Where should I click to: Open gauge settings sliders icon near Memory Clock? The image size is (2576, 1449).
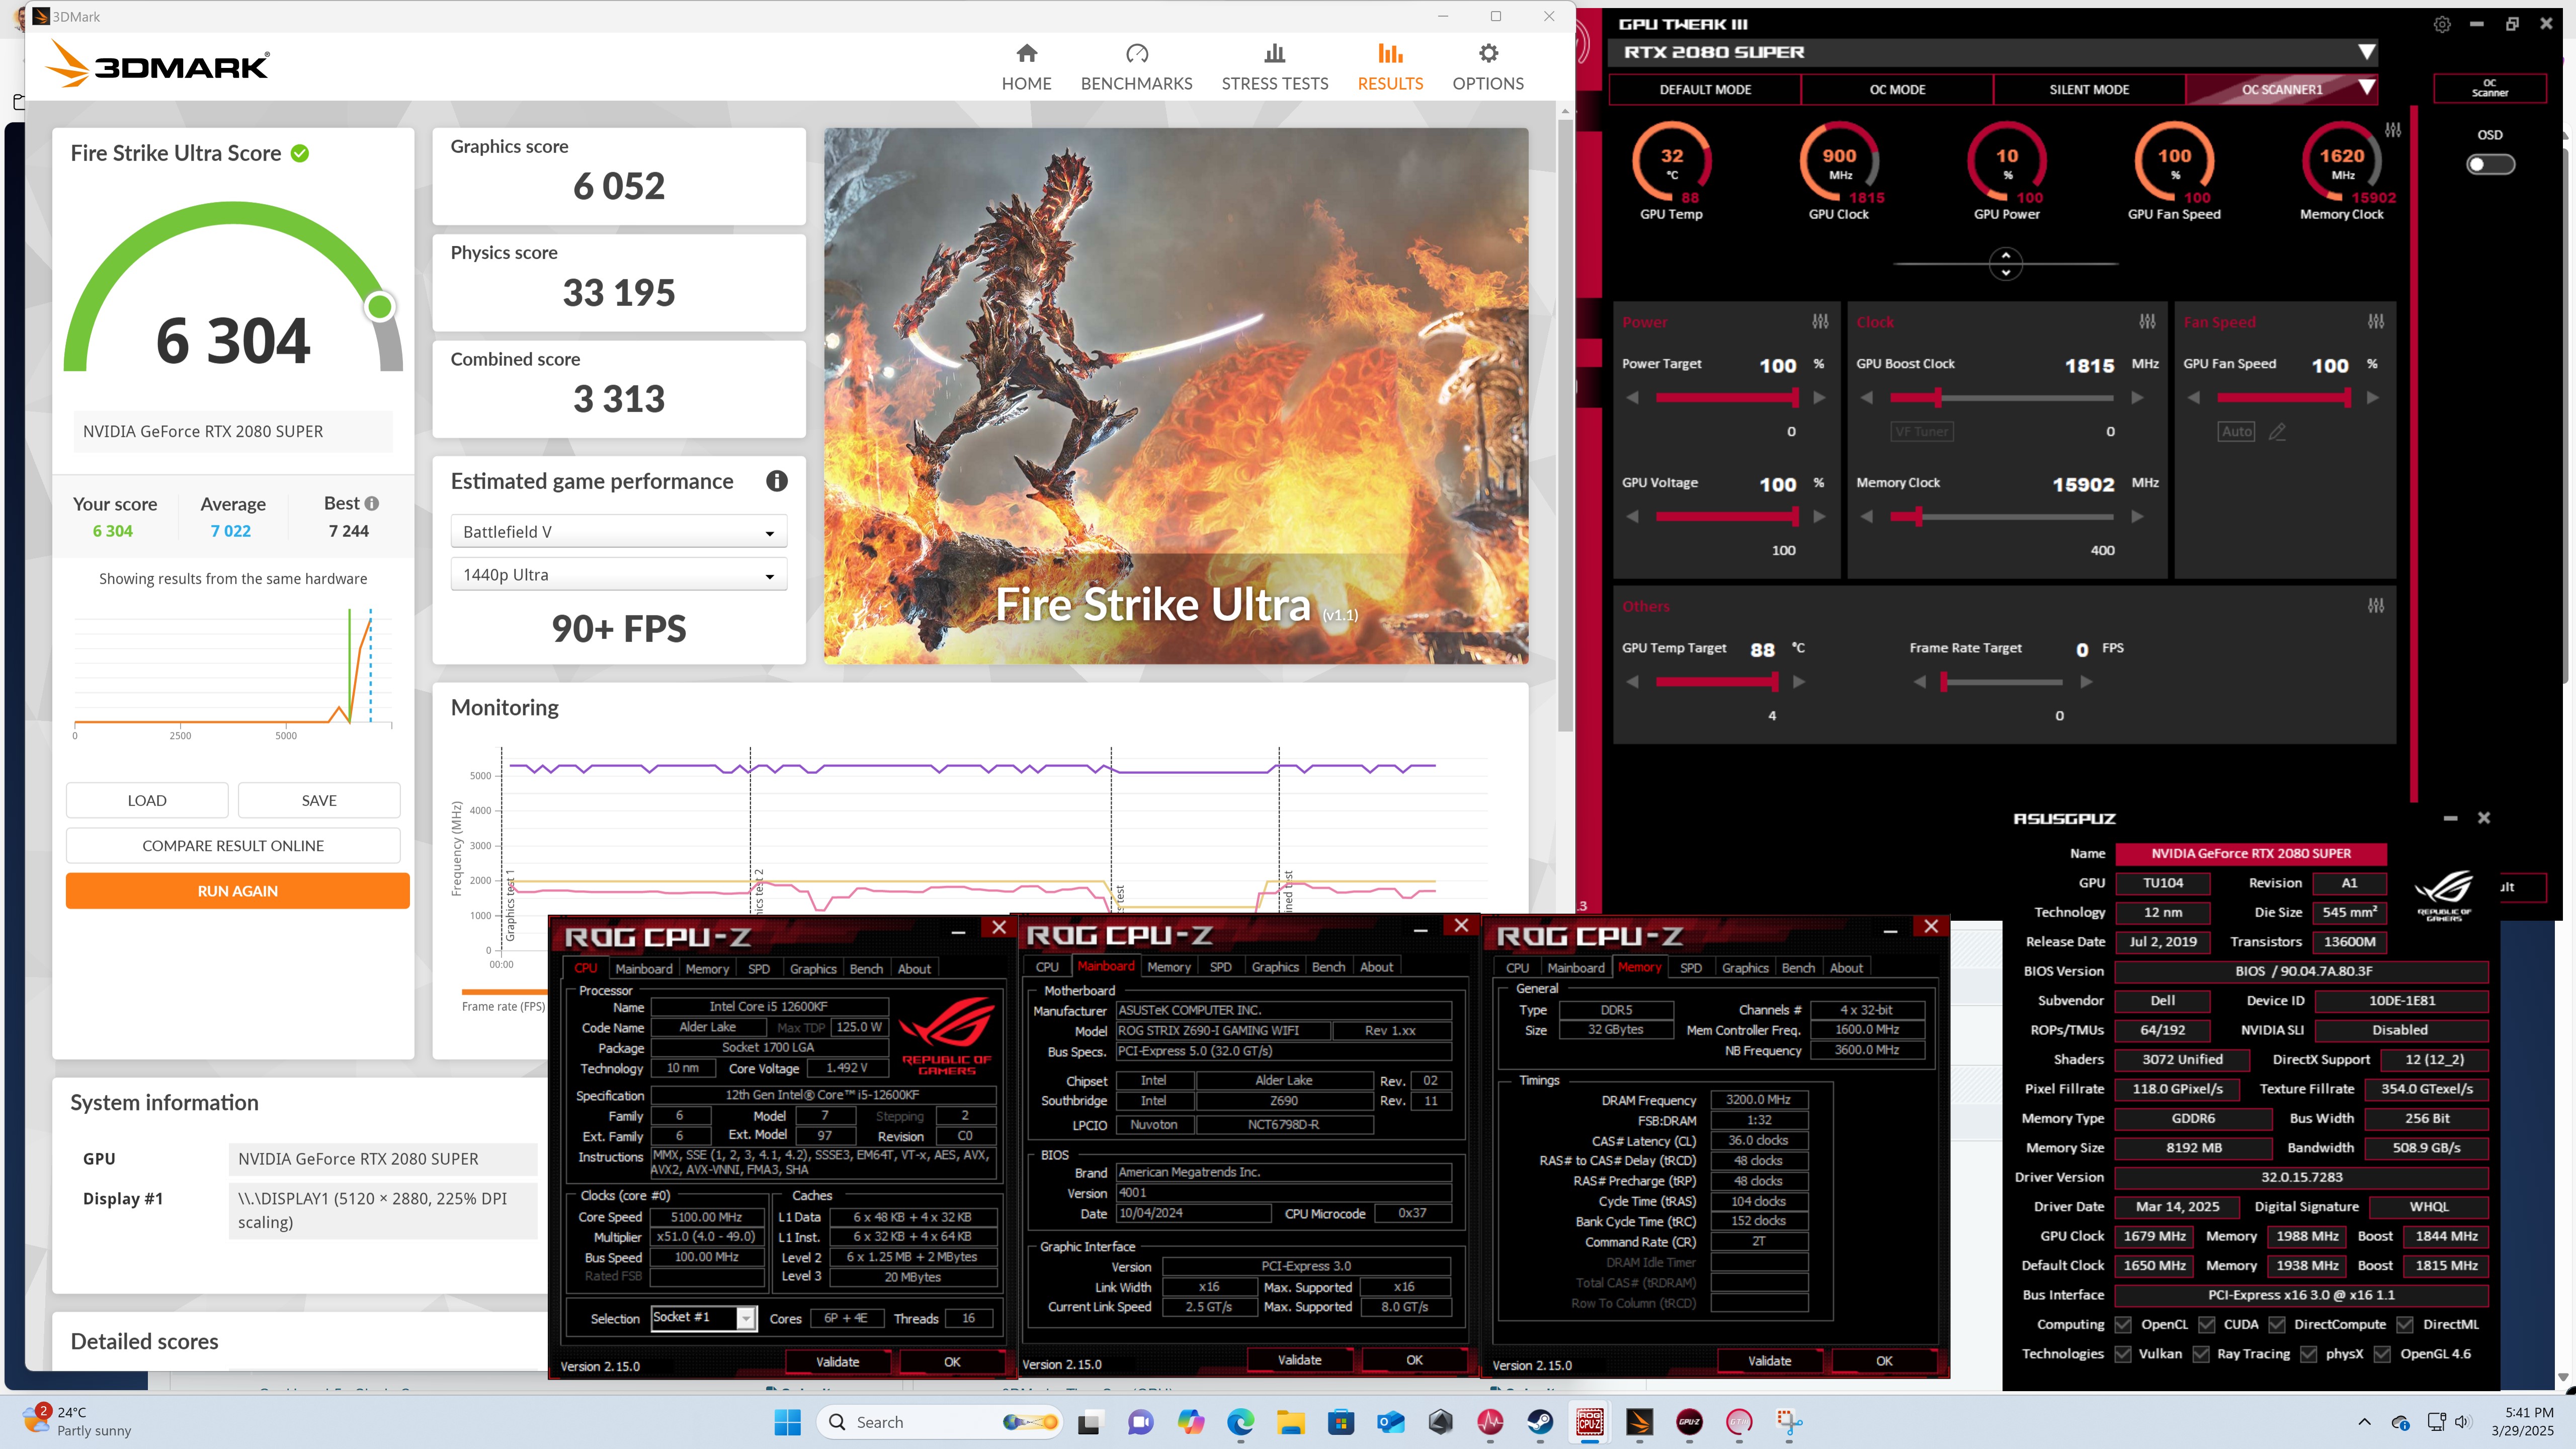tap(2392, 130)
